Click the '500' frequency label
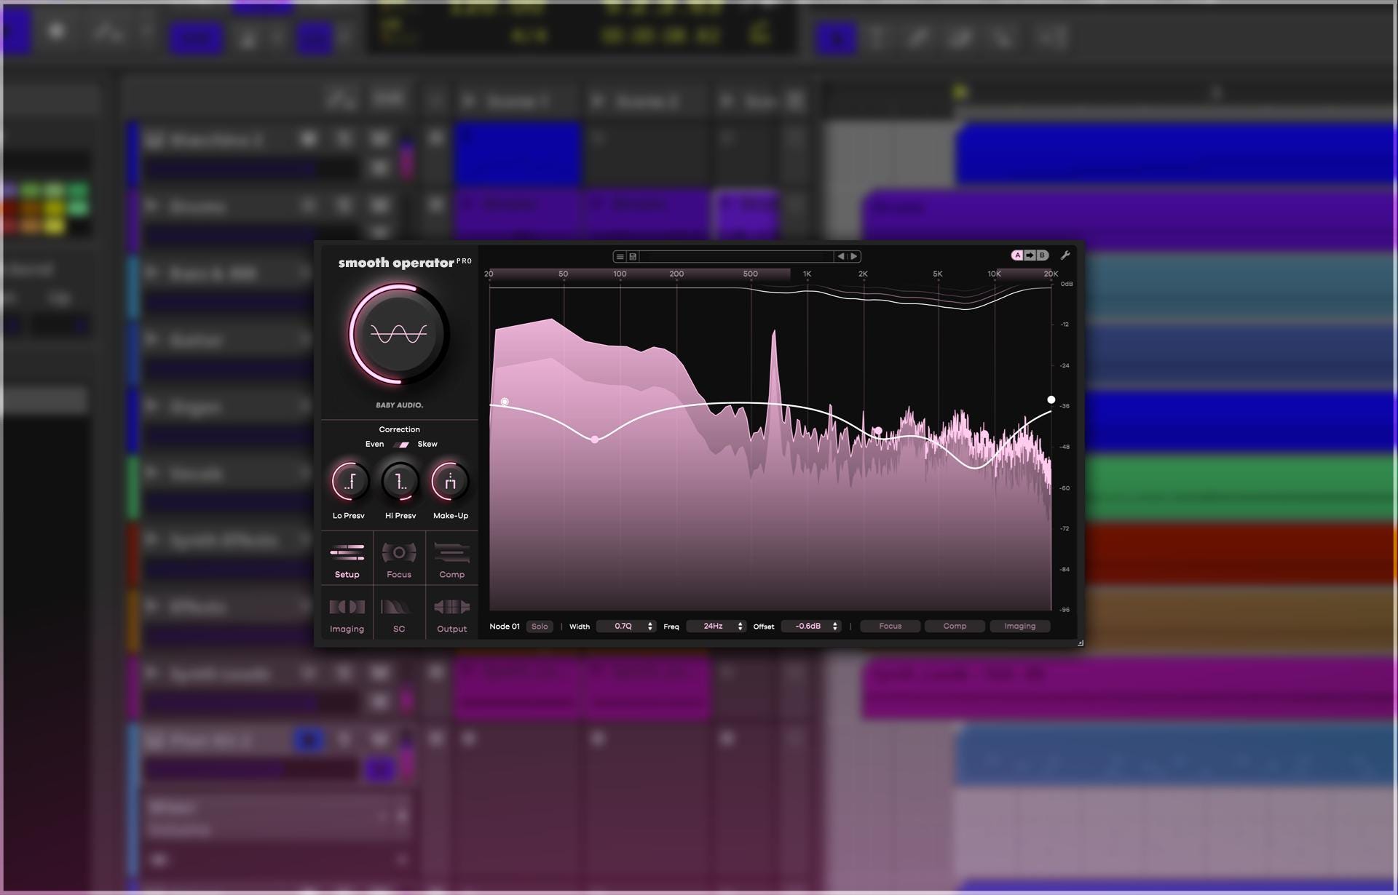 click(x=751, y=274)
